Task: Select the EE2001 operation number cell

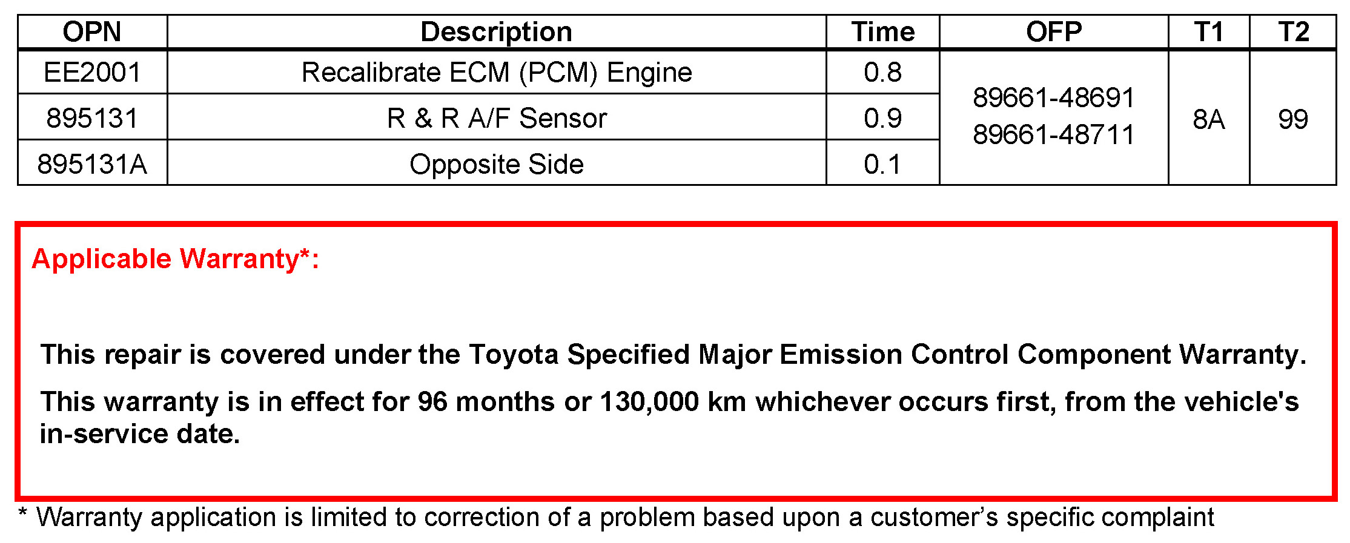Action: click(x=92, y=73)
